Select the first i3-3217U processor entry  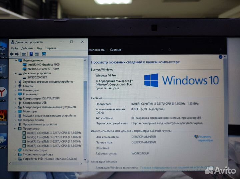[x=54, y=133]
